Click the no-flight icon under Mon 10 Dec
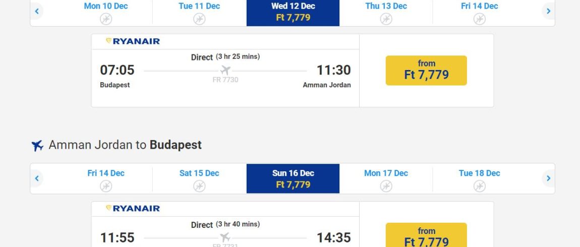Viewport: 580px width, 247px height. tap(106, 19)
